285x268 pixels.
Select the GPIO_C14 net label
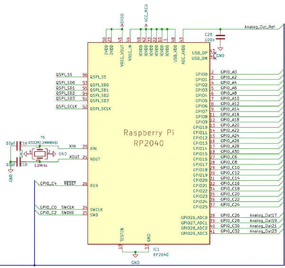(x=230, y=178)
